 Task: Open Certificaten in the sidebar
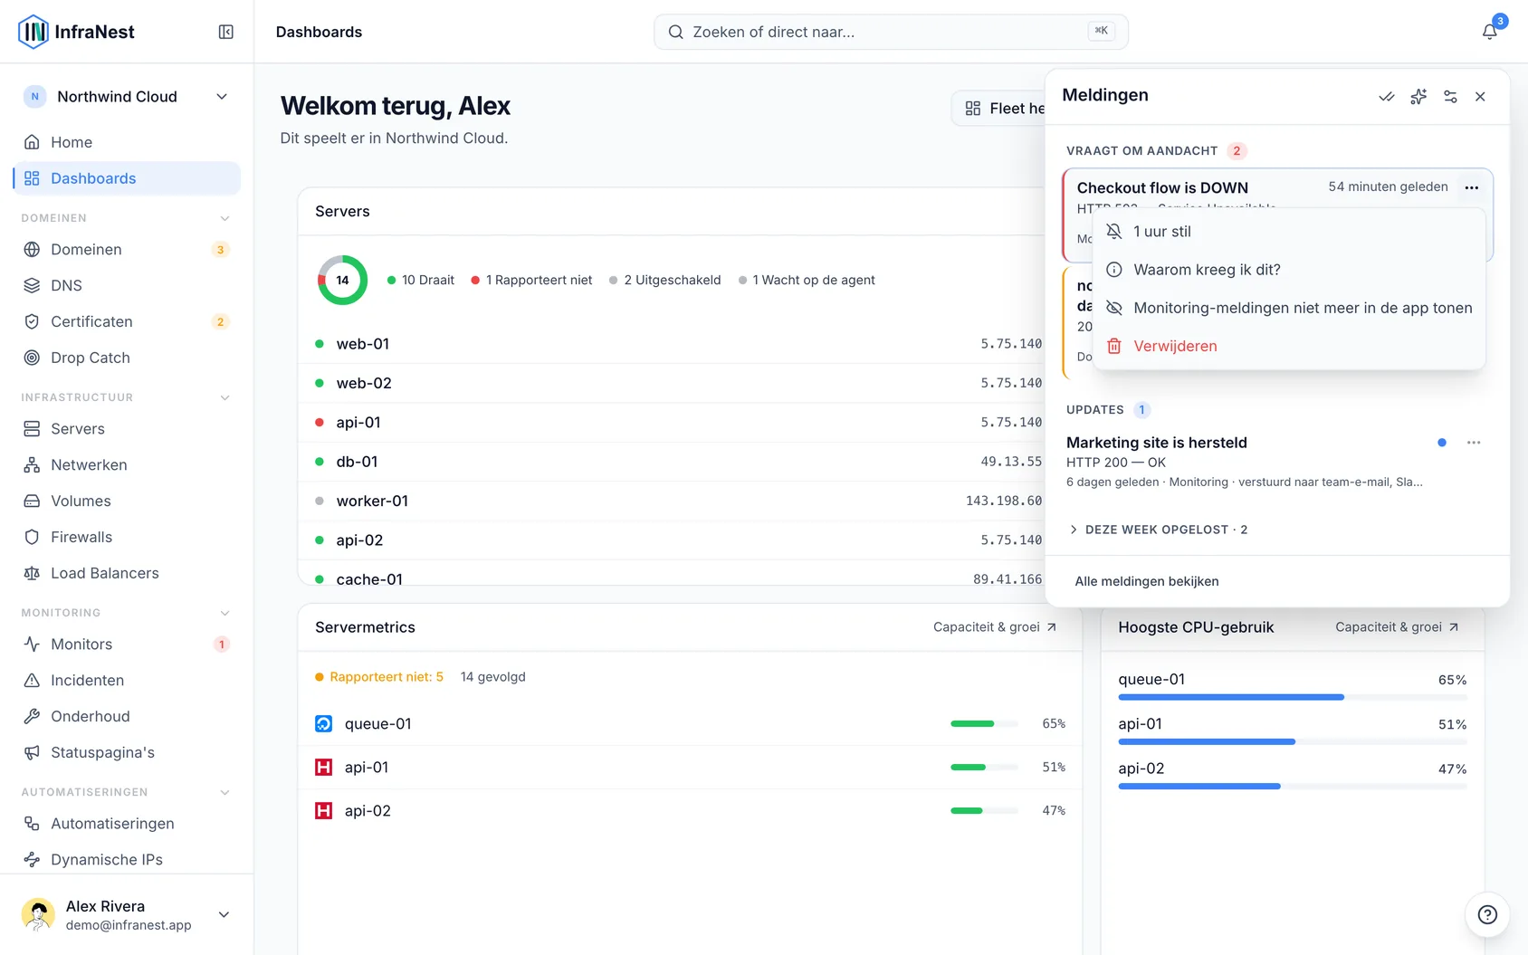[x=127, y=321]
